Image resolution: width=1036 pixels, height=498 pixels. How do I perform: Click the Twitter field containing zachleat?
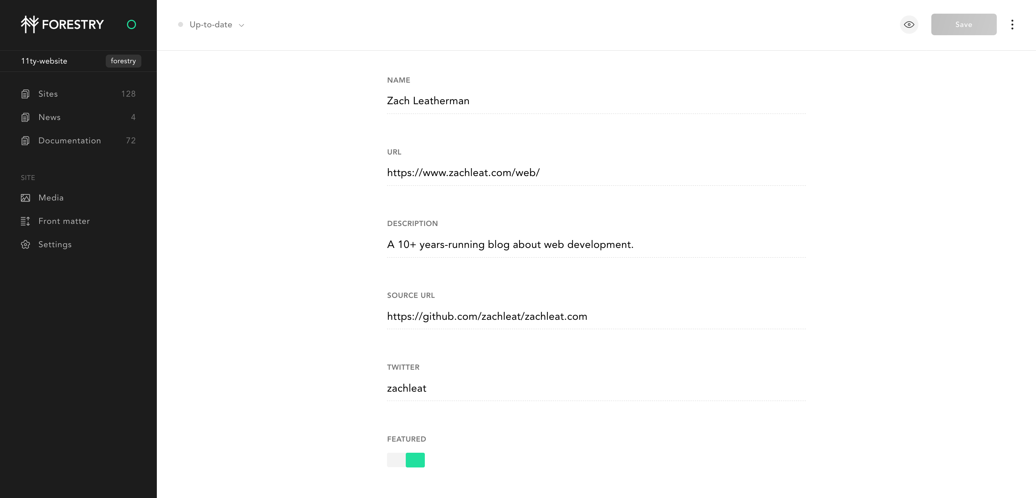pos(596,388)
